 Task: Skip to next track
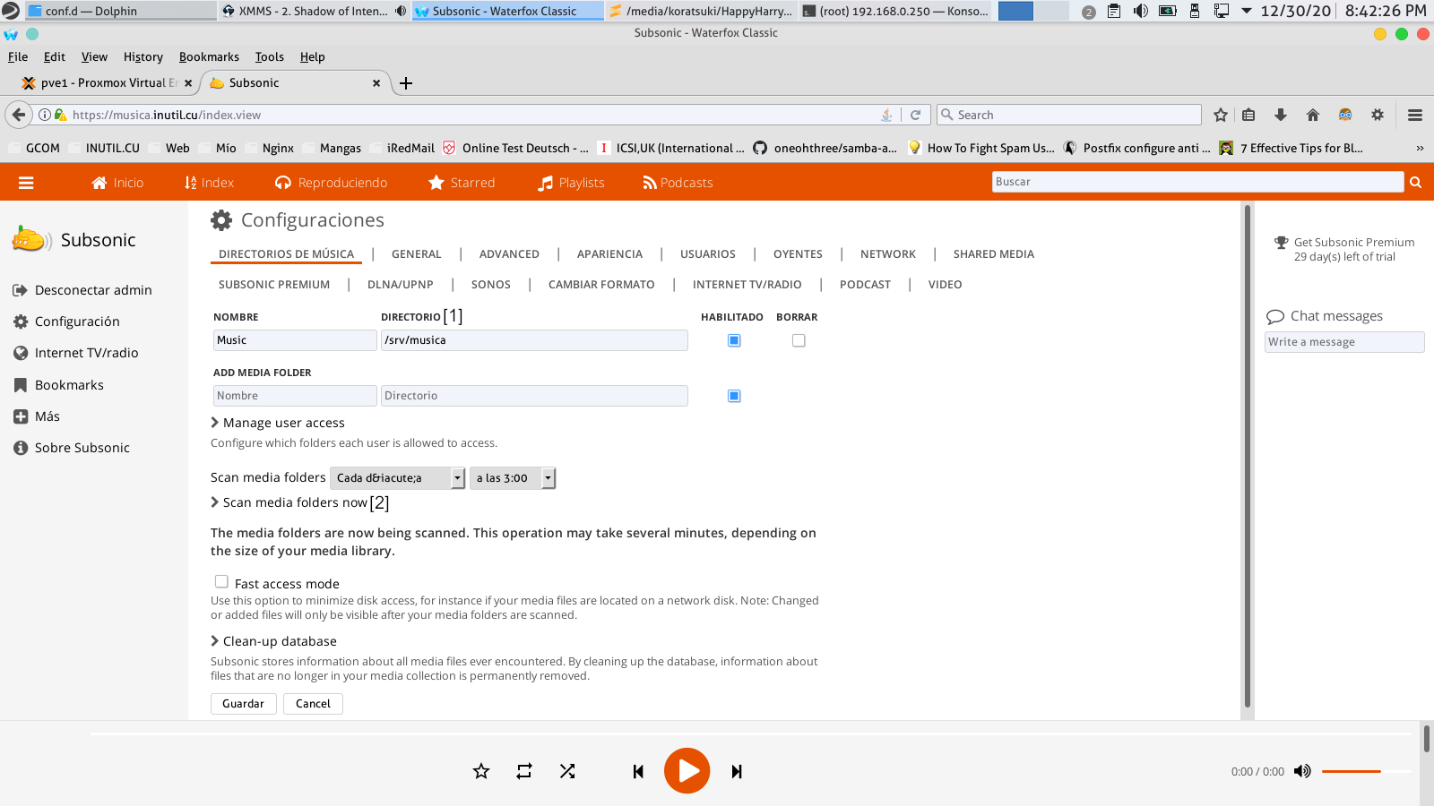[x=737, y=771]
